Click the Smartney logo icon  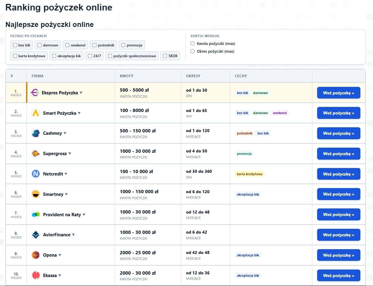pyautogui.click(x=36, y=194)
